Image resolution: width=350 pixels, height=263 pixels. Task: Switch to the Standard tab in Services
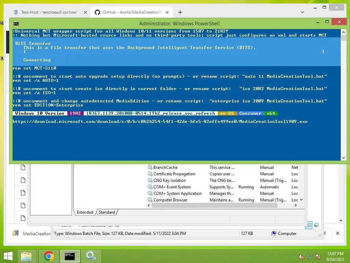107,212
